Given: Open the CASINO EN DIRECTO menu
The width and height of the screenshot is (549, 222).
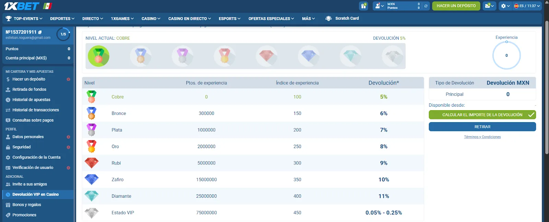Looking at the screenshot, I should (x=189, y=18).
